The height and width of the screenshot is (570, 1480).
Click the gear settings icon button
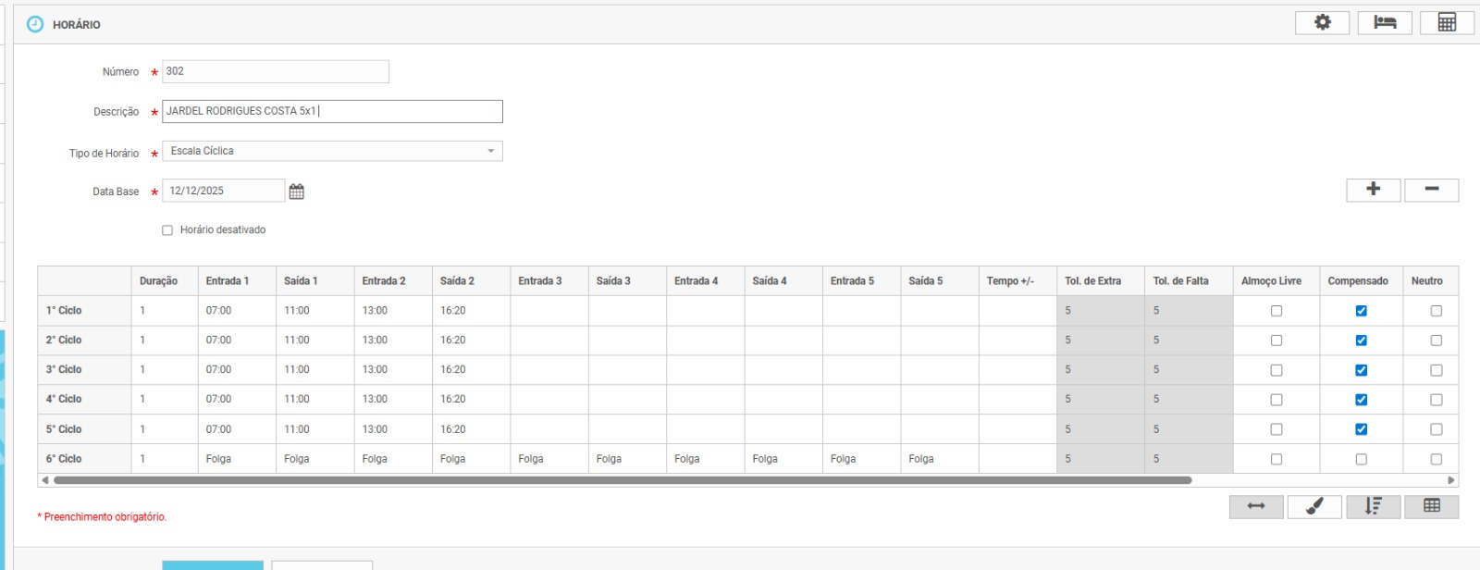[x=1322, y=23]
